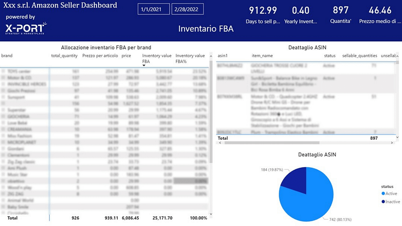Expand the Superstar brand row
Viewport: 402px width, 226px height.
[3, 110]
